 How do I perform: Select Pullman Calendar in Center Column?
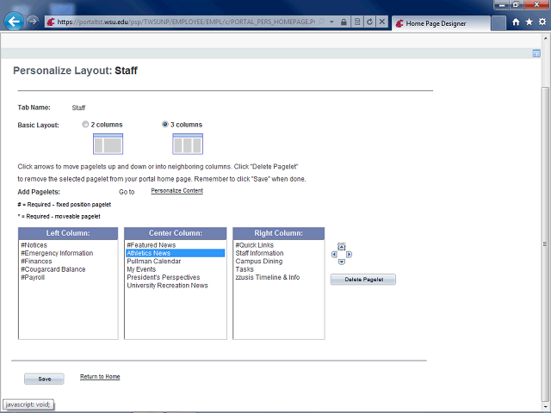pos(153,262)
